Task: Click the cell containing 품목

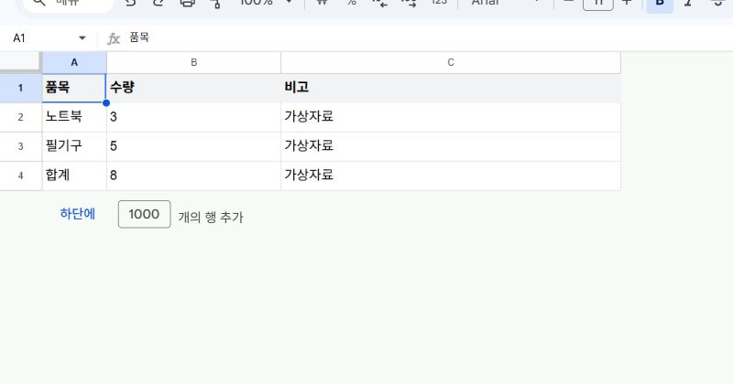Action: click(74, 88)
